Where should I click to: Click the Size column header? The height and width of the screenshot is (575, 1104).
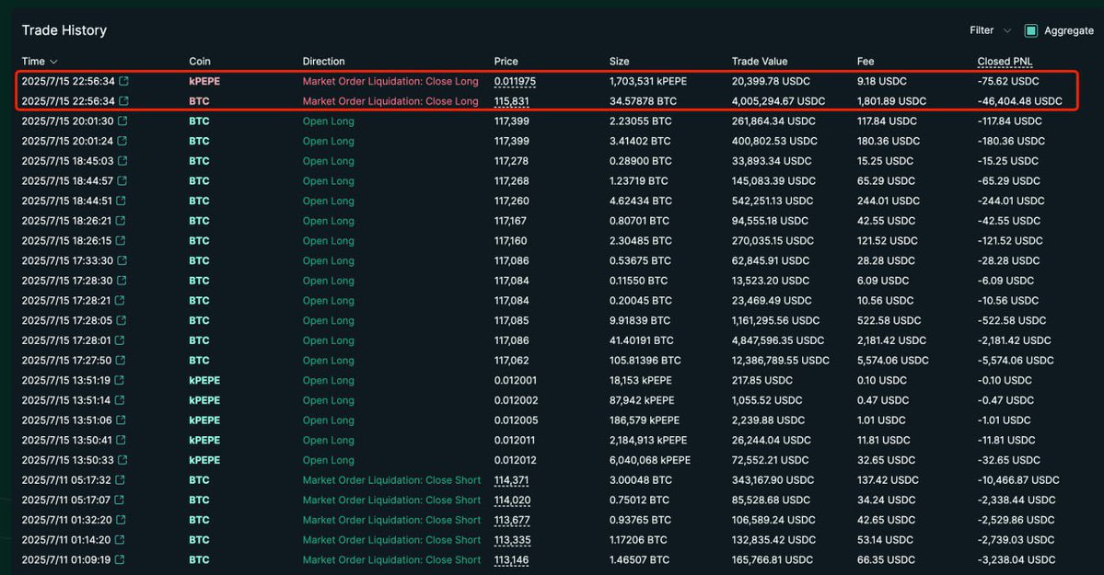tap(619, 62)
